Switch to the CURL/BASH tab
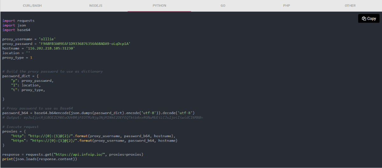382x168 pixels. (x=32, y=6)
